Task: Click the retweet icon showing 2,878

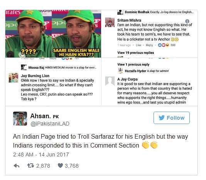Action: click(x=30, y=166)
